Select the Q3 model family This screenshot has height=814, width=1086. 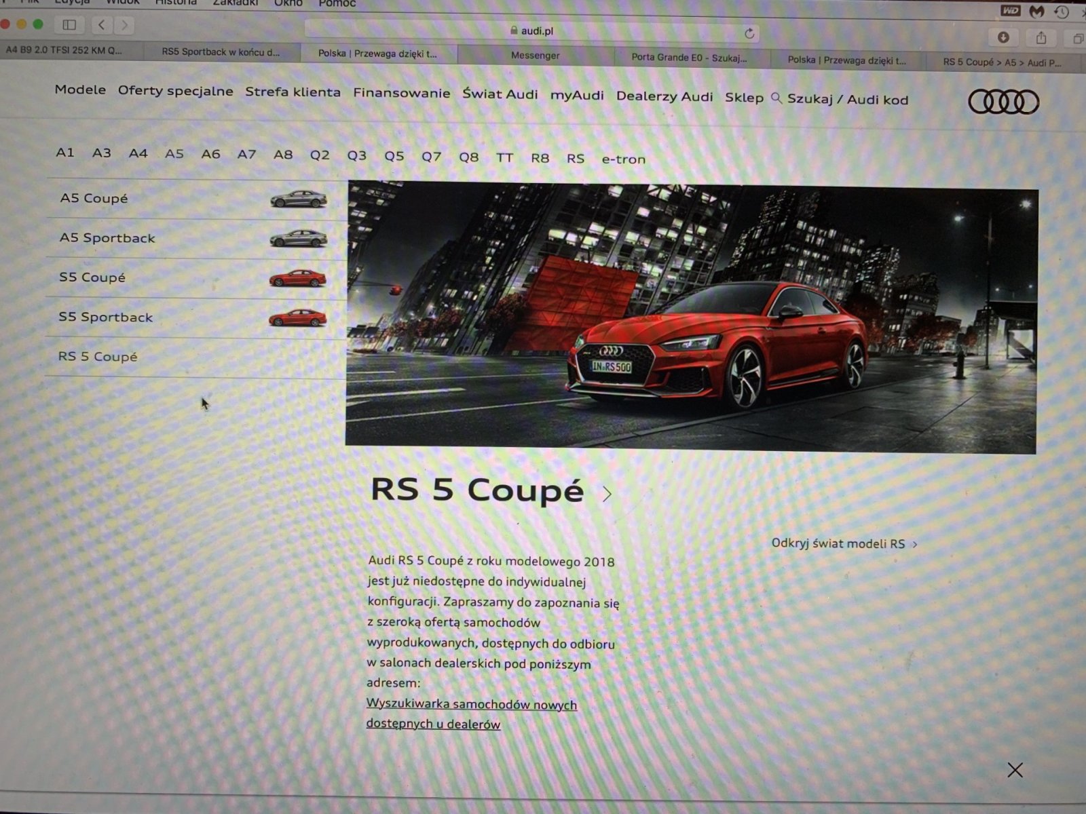pos(357,156)
